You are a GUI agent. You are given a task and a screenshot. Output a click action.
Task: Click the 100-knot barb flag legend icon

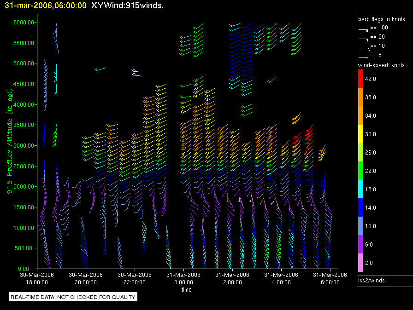pos(363,30)
